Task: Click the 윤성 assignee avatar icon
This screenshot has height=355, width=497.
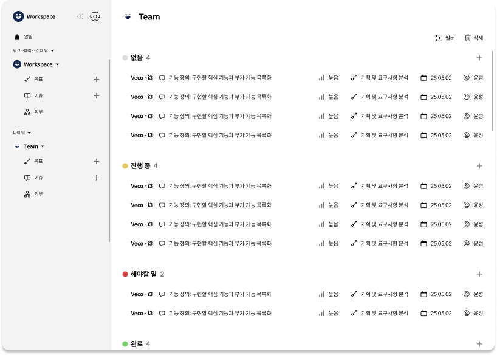Action: [465, 77]
